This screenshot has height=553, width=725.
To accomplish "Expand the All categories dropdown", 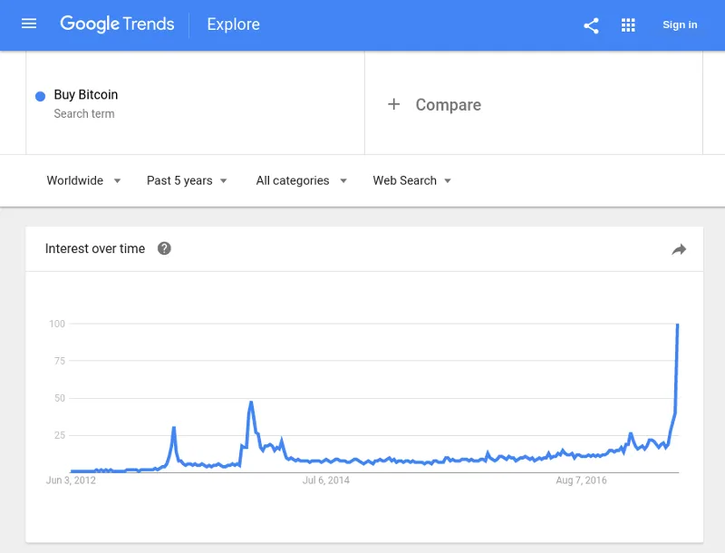I will (302, 180).
